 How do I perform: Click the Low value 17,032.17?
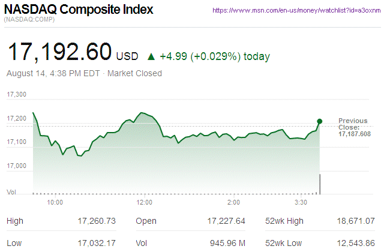pyautogui.click(x=97, y=242)
